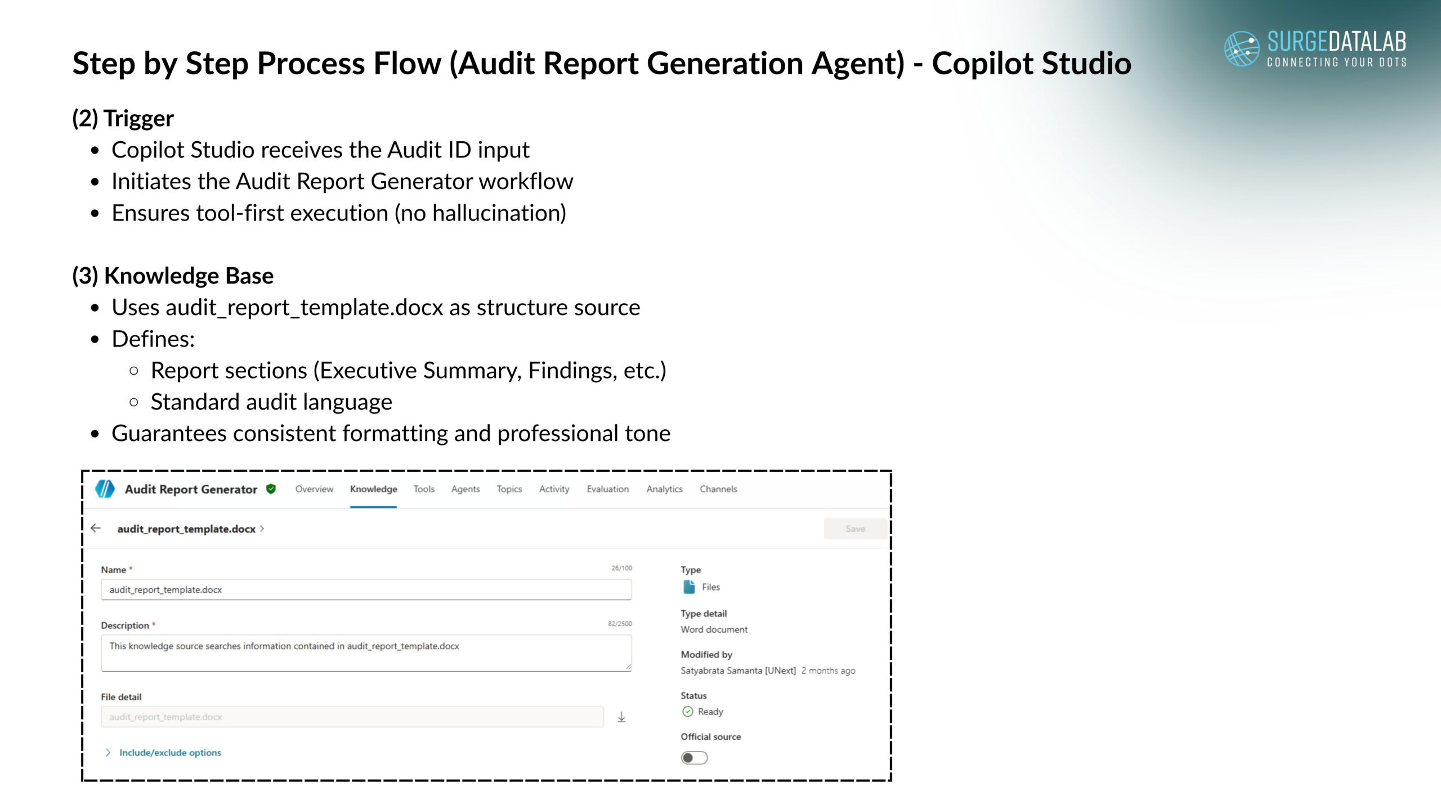1441x810 pixels.
Task: Click the disabled File detail field
Action: click(352, 717)
